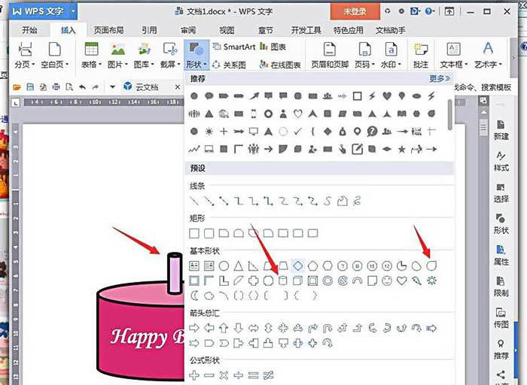527x385 pixels.
Task: Close the Cloud Document tab
Action: [178, 87]
